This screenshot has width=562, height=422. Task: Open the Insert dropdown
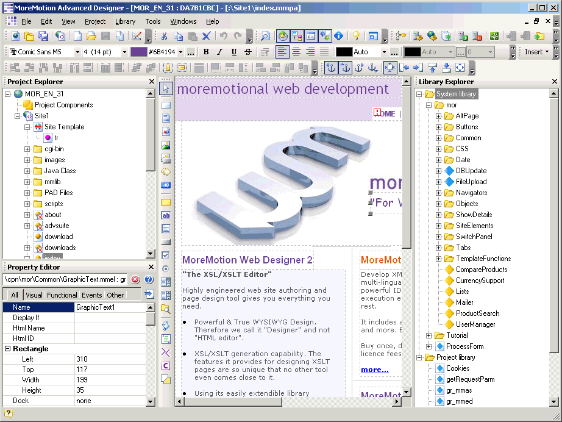pyautogui.click(x=536, y=52)
